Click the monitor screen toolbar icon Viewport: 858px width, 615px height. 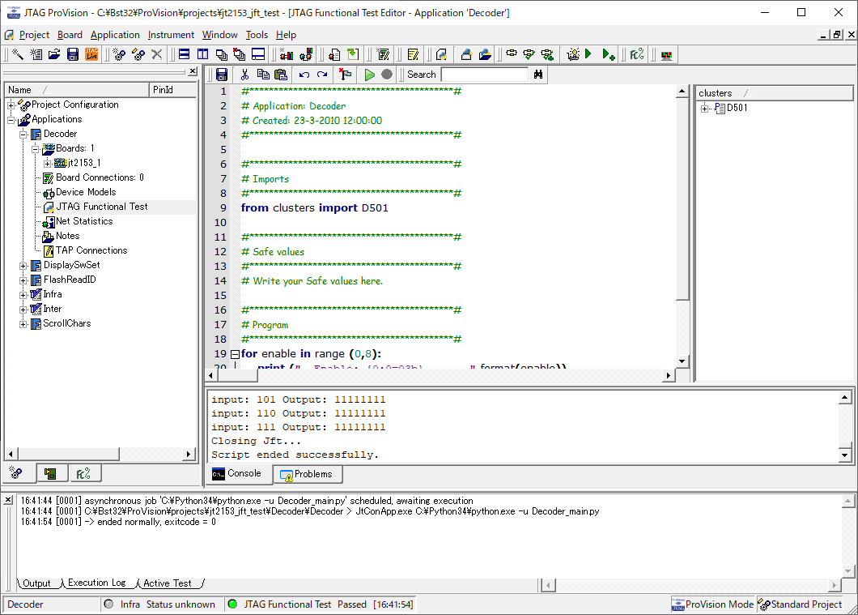click(x=666, y=55)
